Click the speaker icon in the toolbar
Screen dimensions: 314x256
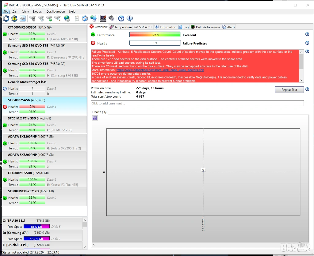click(x=111, y=19)
